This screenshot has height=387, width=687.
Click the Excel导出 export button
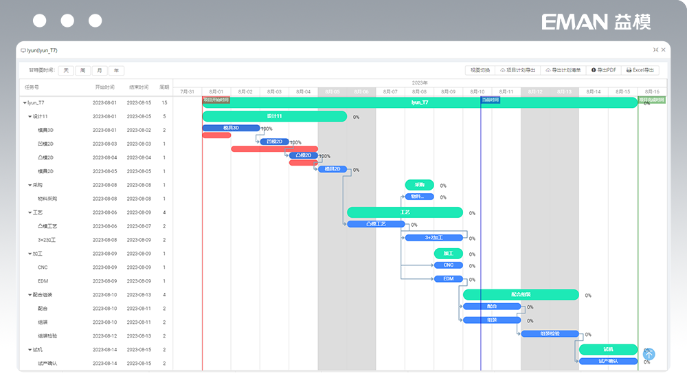click(640, 70)
